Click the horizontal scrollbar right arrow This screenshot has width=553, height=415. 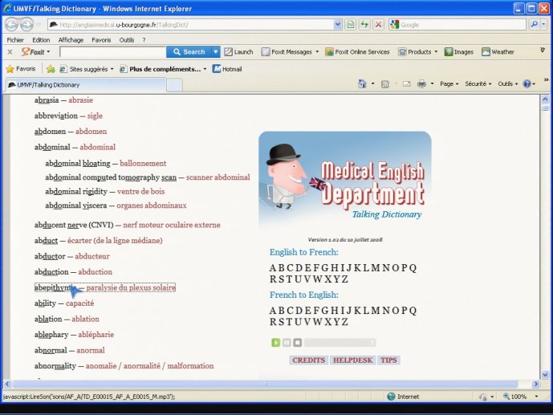point(536,384)
